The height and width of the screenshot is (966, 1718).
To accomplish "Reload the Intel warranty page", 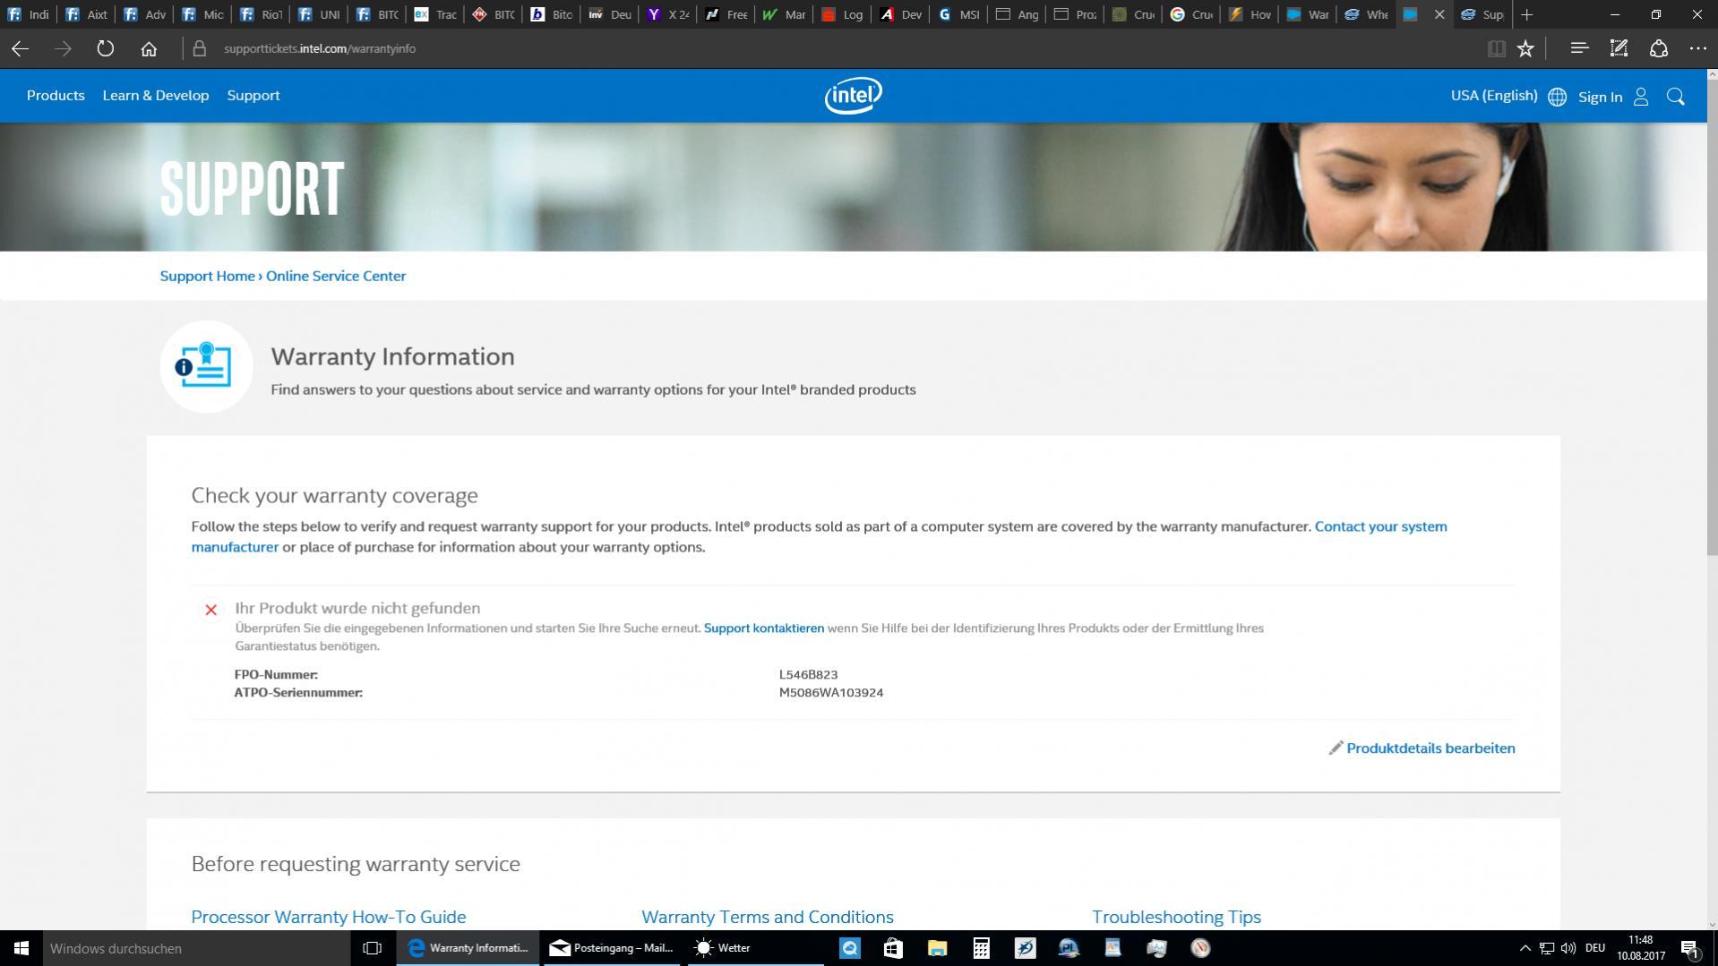I will coord(105,49).
